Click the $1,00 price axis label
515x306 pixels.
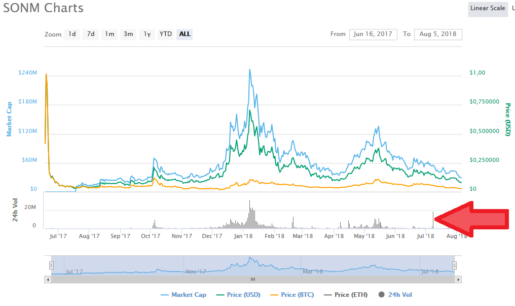click(x=477, y=73)
